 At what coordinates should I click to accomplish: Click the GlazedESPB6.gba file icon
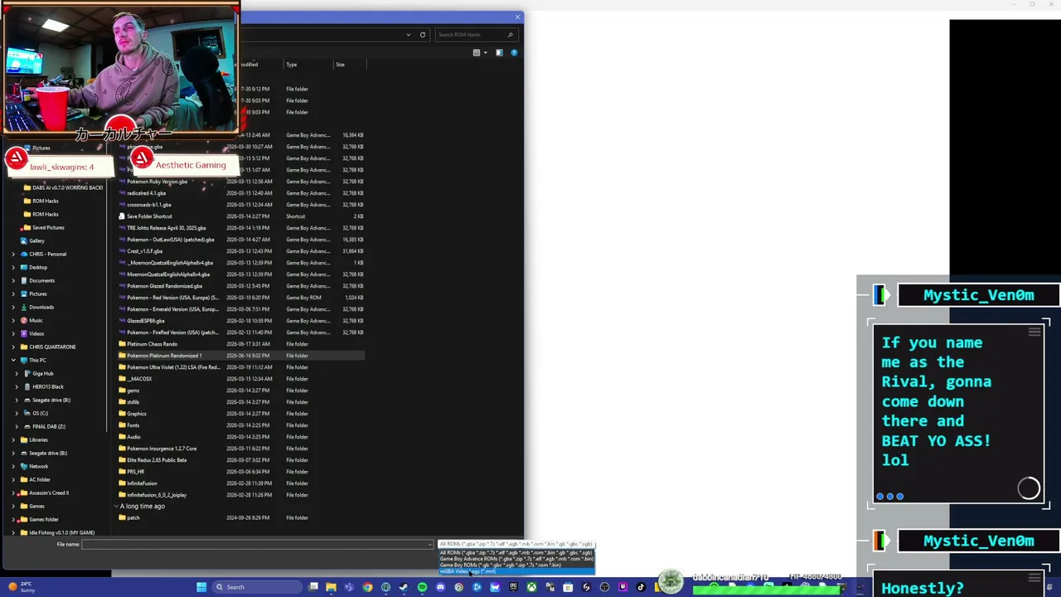click(122, 321)
